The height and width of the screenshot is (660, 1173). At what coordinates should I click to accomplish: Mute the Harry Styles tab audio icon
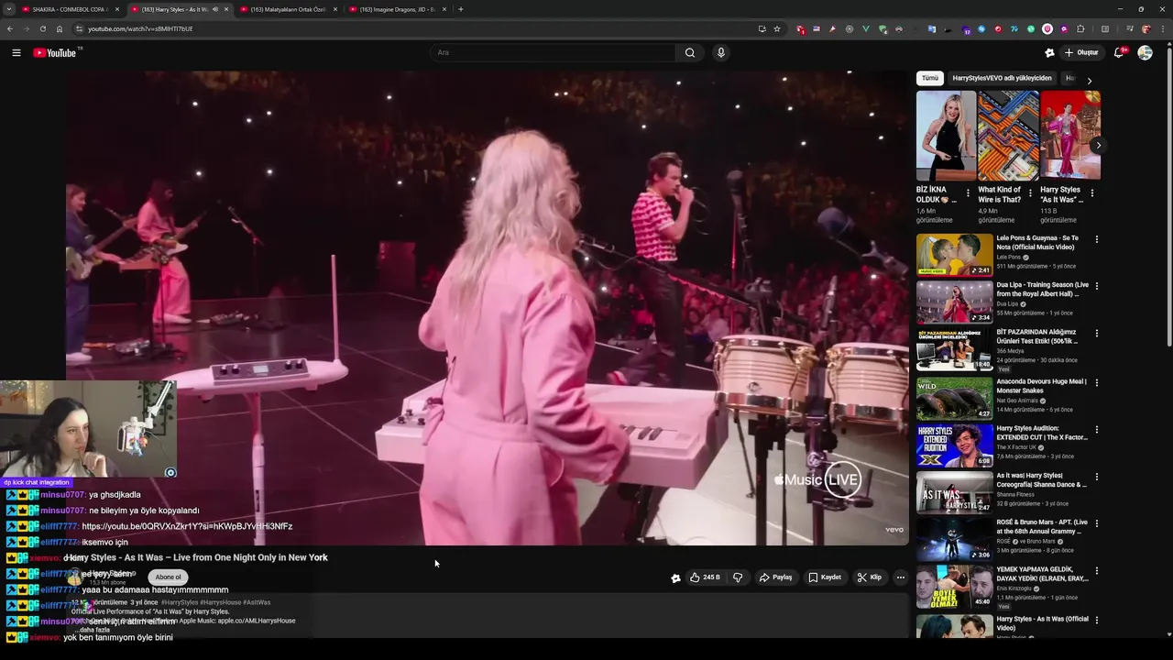coord(215,9)
